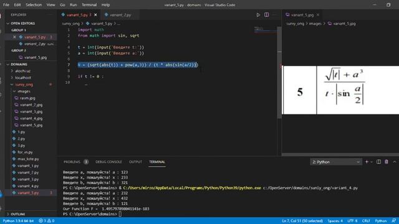The height and width of the screenshot is (224, 399).
Task: Add a new terminal with plus icon
Action: coord(367,162)
